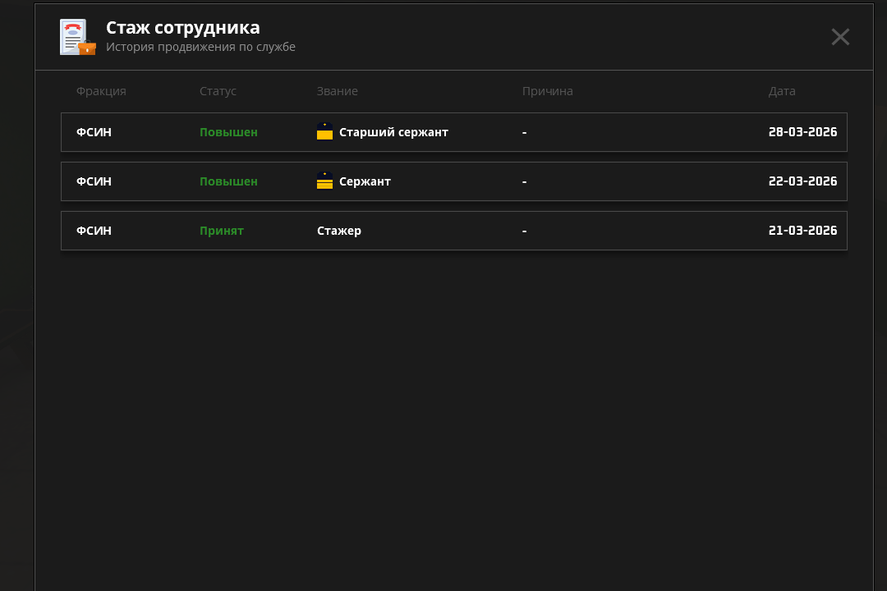Screen dimensions: 887x591
Task: Click the Фракция column header
Action: click(101, 91)
